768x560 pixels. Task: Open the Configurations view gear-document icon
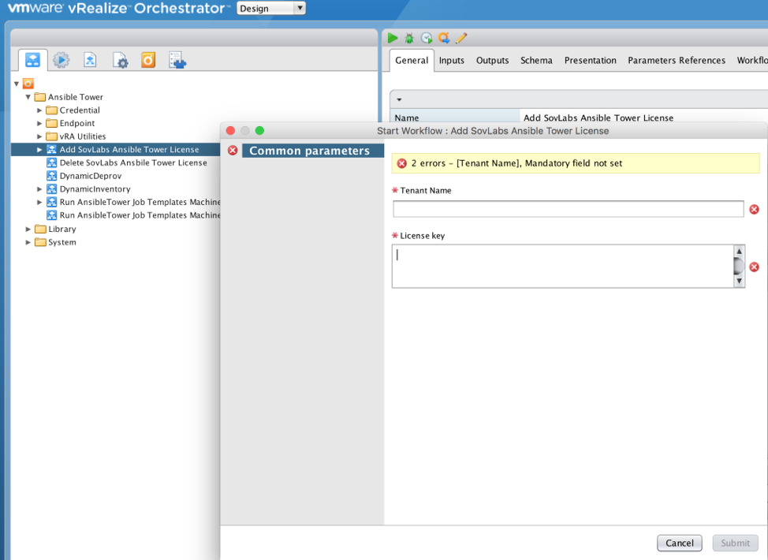(120, 60)
